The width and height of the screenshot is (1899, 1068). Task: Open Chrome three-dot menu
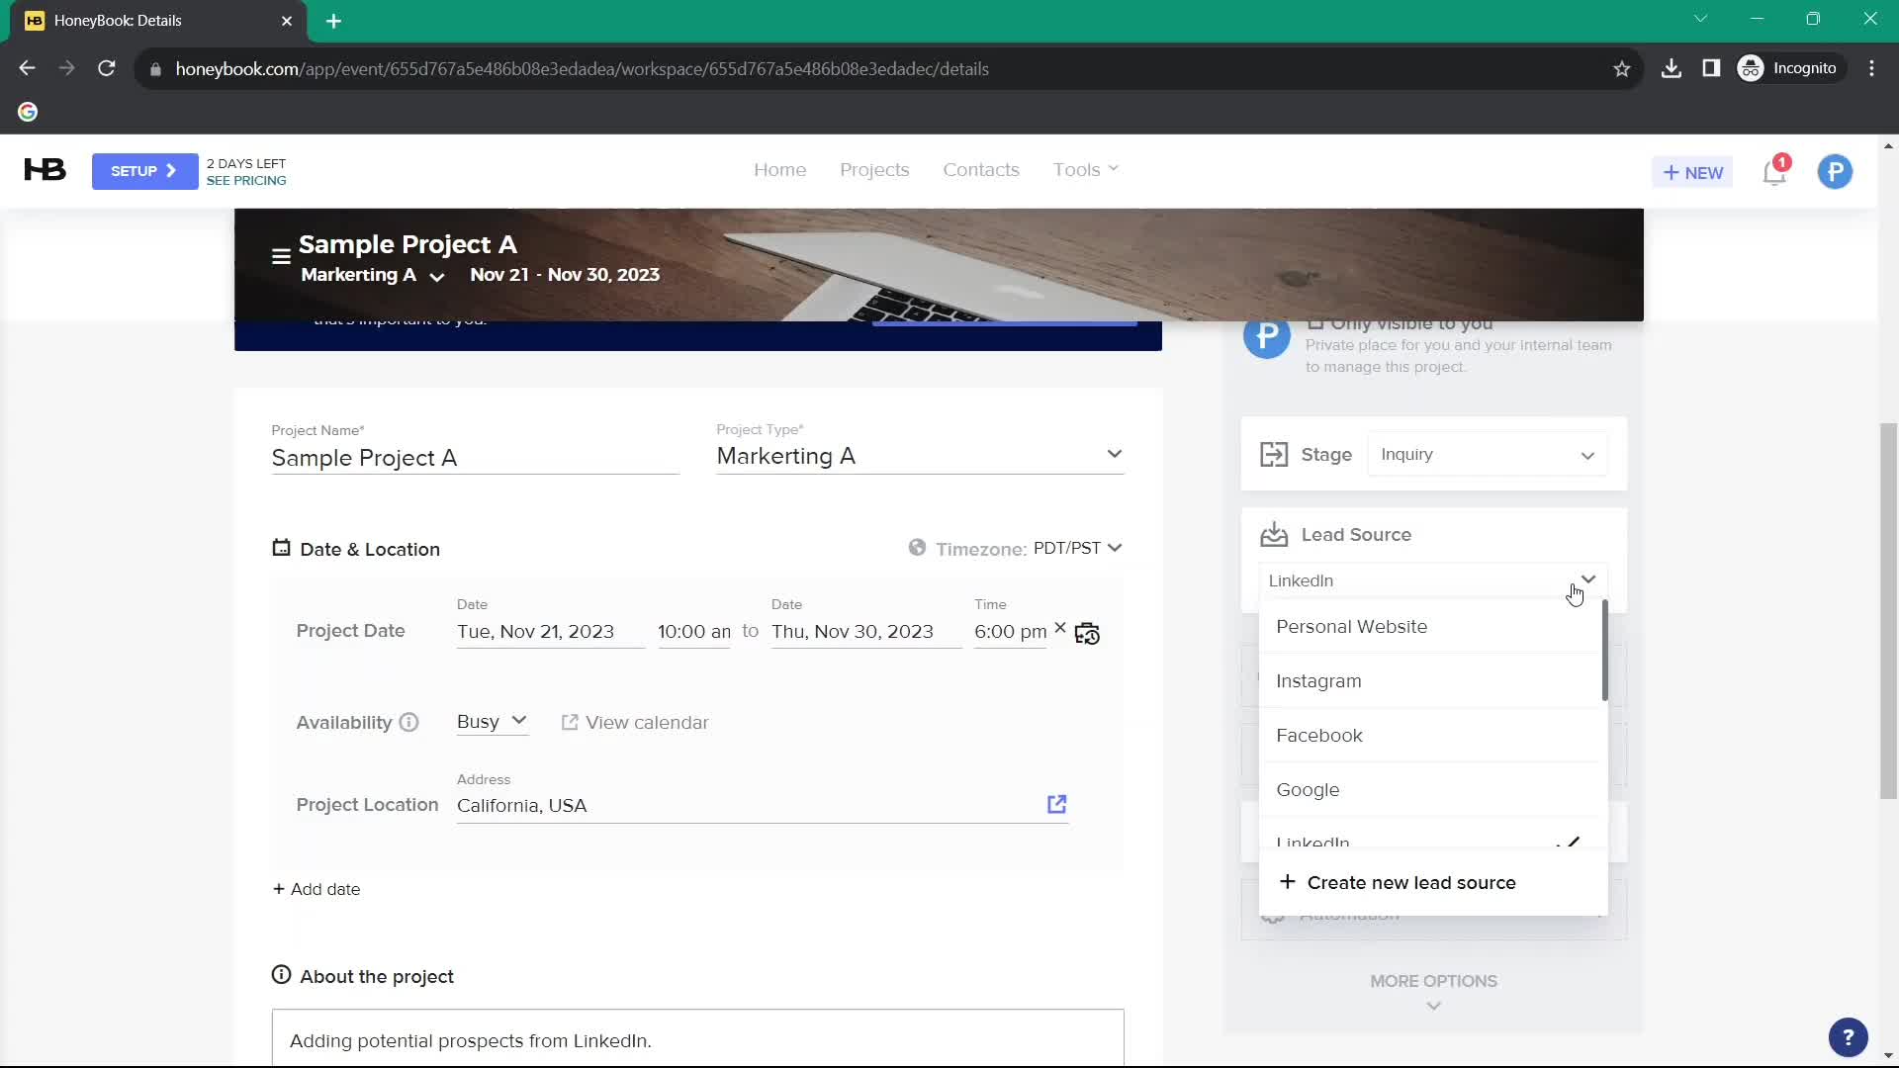(x=1871, y=69)
